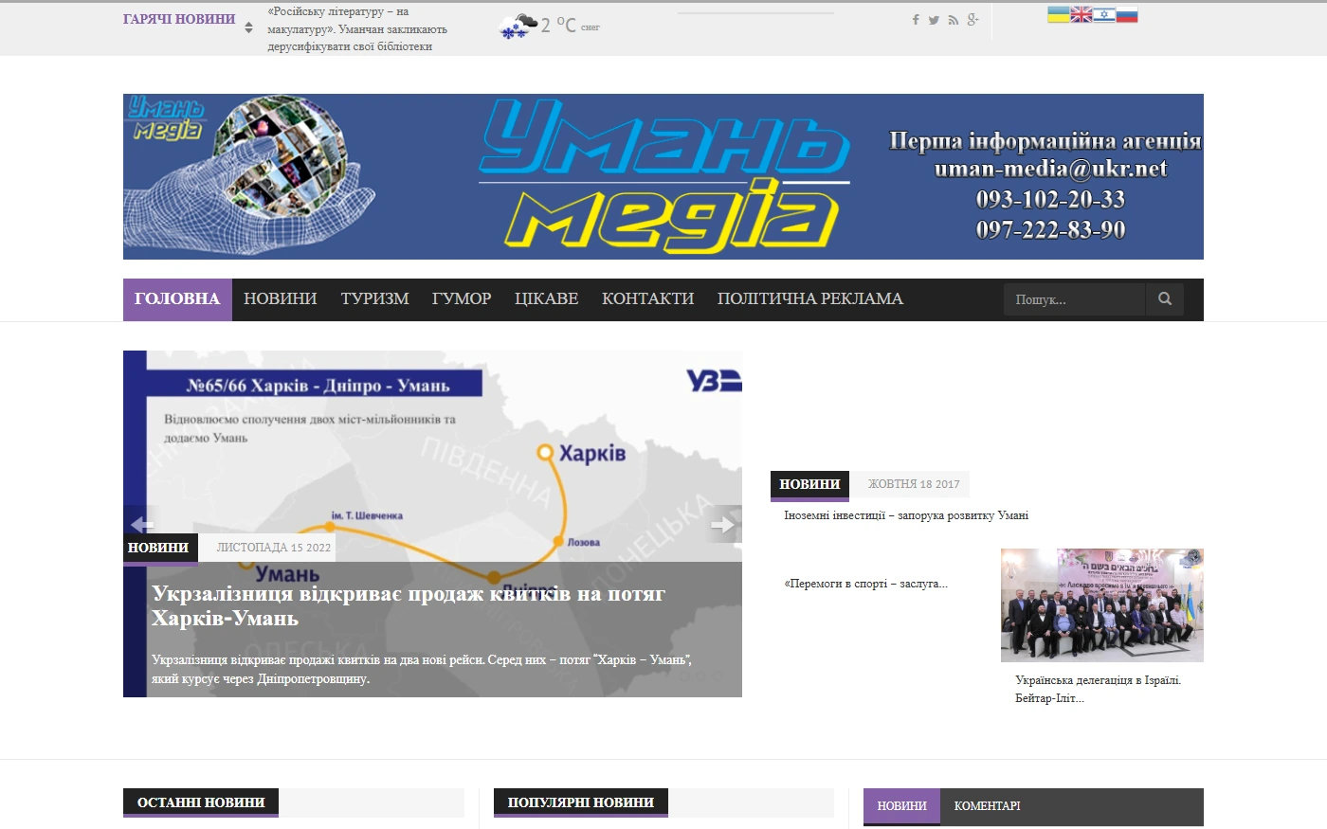This screenshot has height=829, width=1327.
Task: Open Українська делегація в Ізраїлі article link
Action: point(1099,689)
